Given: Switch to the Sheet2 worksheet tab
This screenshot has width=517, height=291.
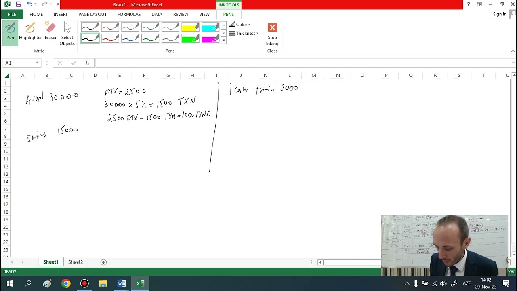Looking at the screenshot, I should pyautogui.click(x=76, y=262).
